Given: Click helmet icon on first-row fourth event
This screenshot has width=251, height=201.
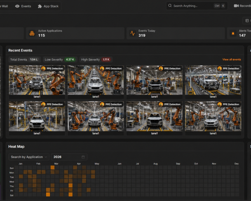Looking at the screenshot, I should click(x=220, y=69).
